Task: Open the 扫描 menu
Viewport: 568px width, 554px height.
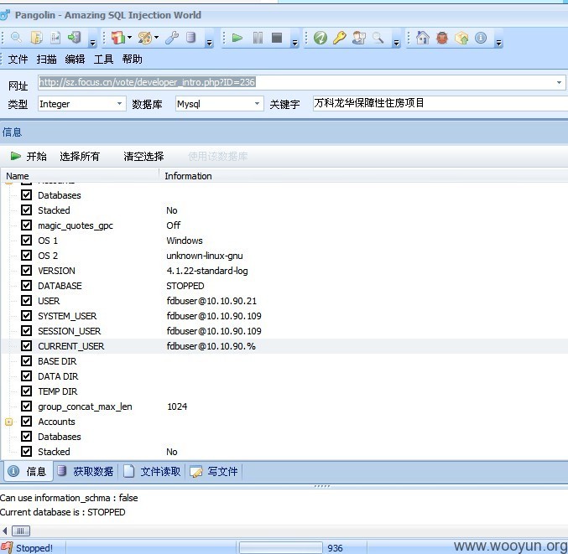Action: [x=46, y=59]
